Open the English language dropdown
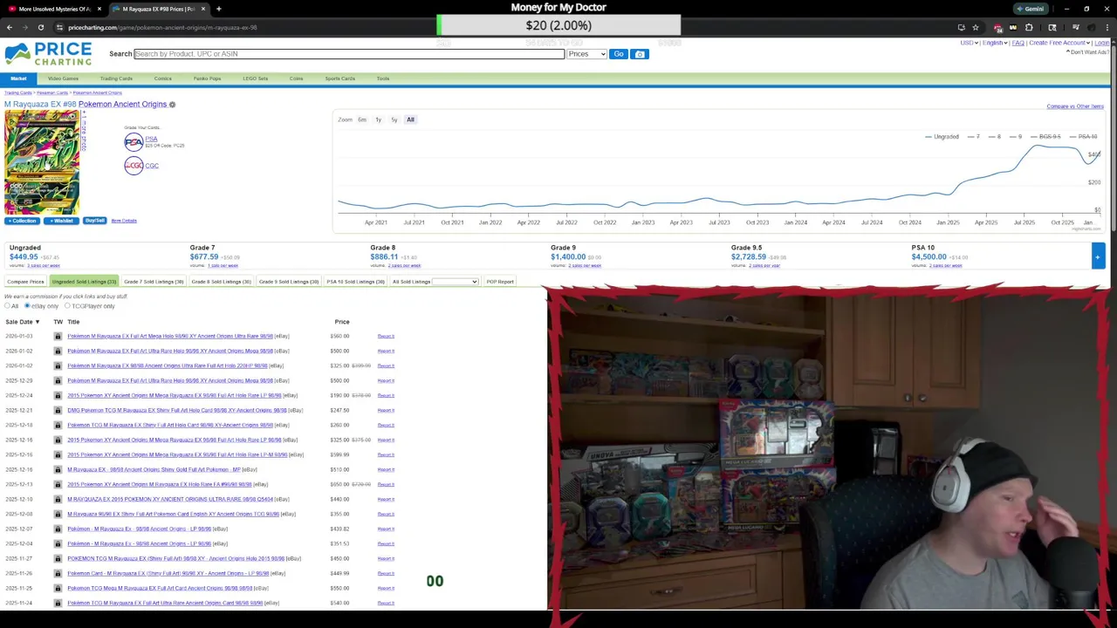Image resolution: width=1117 pixels, height=628 pixels. tap(995, 43)
